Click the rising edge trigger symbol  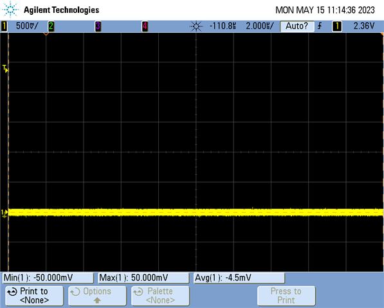pyautogui.click(x=320, y=26)
